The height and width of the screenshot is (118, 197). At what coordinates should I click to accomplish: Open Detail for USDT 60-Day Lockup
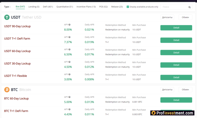pyautogui.click(x=176, y=53)
